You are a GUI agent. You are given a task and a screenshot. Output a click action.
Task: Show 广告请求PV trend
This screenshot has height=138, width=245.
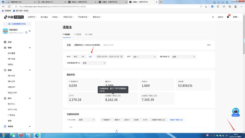(106, 120)
